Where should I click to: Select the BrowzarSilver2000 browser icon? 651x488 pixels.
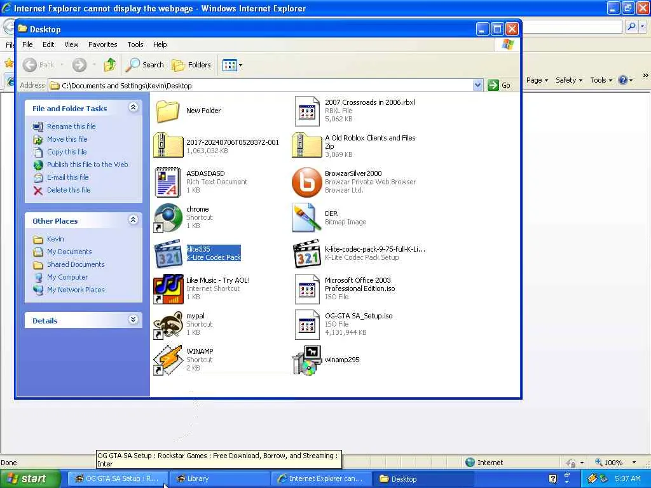point(307,182)
